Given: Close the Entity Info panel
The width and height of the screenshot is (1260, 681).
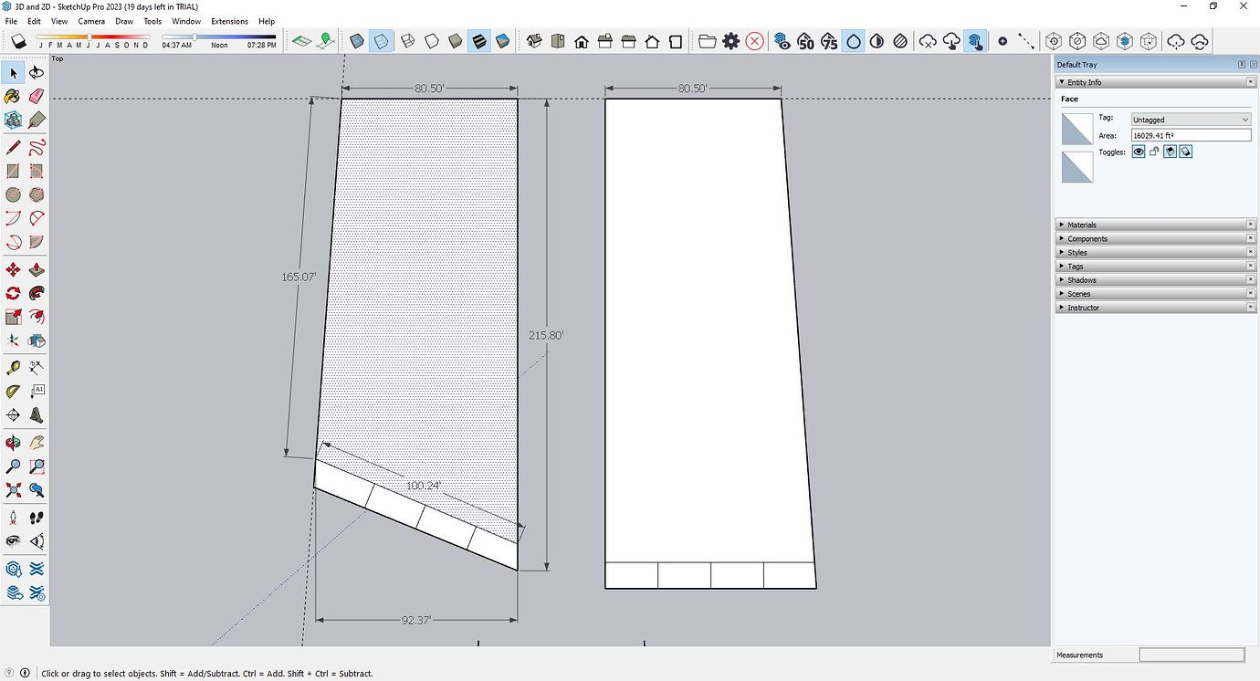Looking at the screenshot, I should pos(1251,81).
